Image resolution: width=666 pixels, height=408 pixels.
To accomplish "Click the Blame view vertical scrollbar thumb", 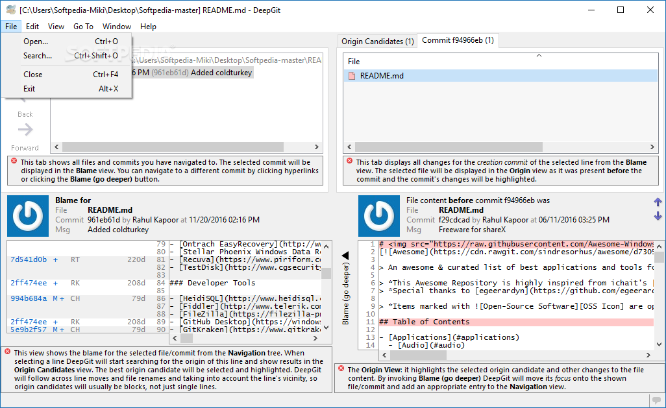I will (x=327, y=273).
